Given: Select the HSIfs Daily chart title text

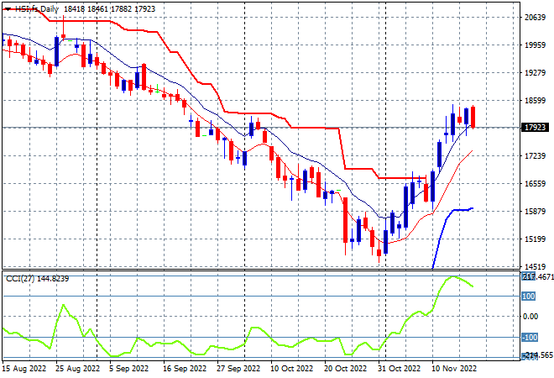Looking at the screenshot, I should coord(37,9).
